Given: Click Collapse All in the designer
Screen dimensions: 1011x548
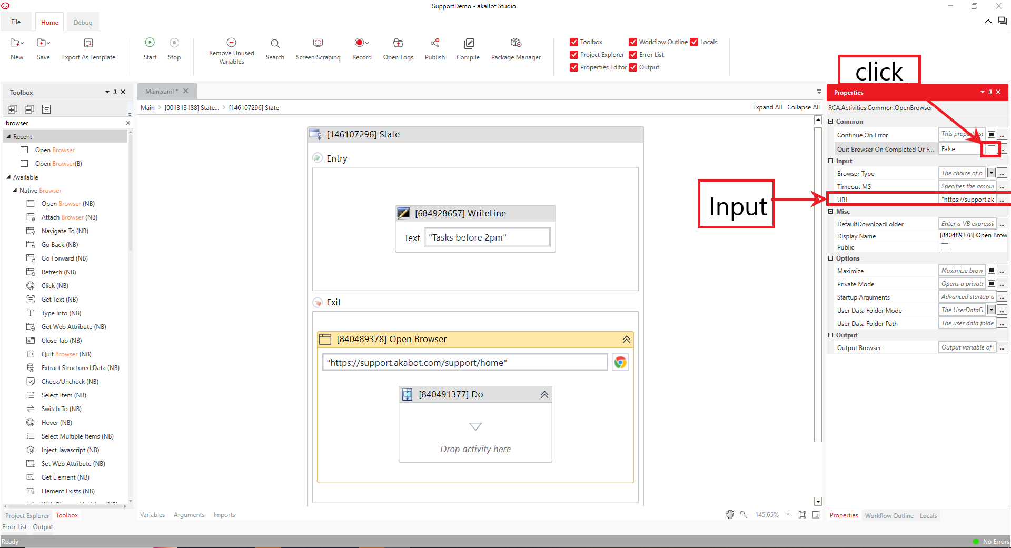Looking at the screenshot, I should click(804, 107).
